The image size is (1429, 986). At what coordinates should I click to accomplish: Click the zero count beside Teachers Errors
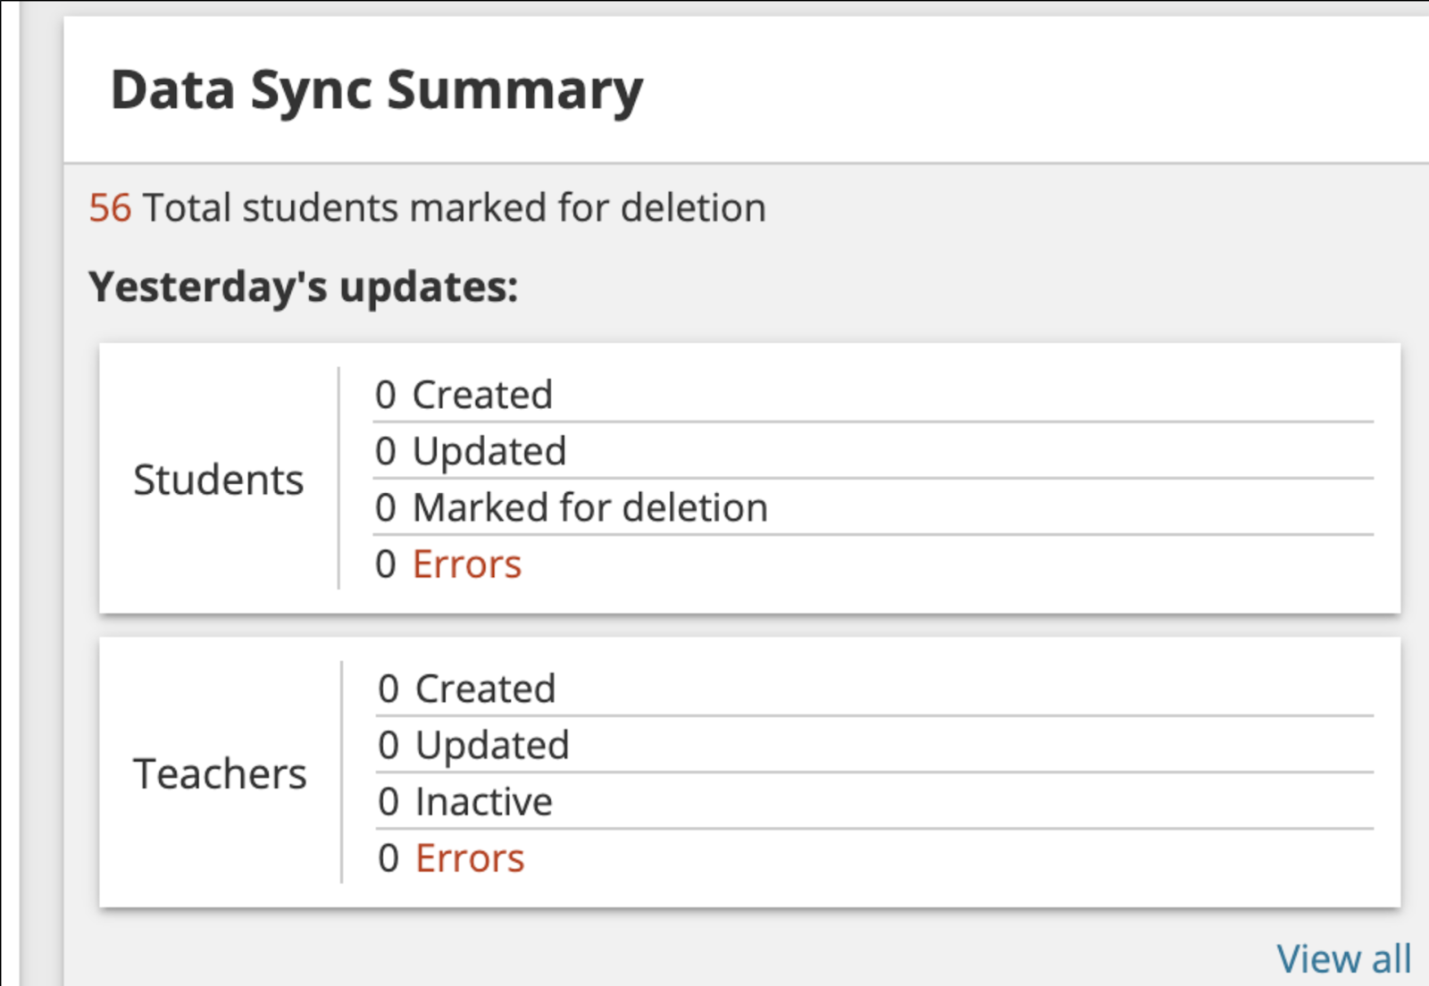(389, 858)
